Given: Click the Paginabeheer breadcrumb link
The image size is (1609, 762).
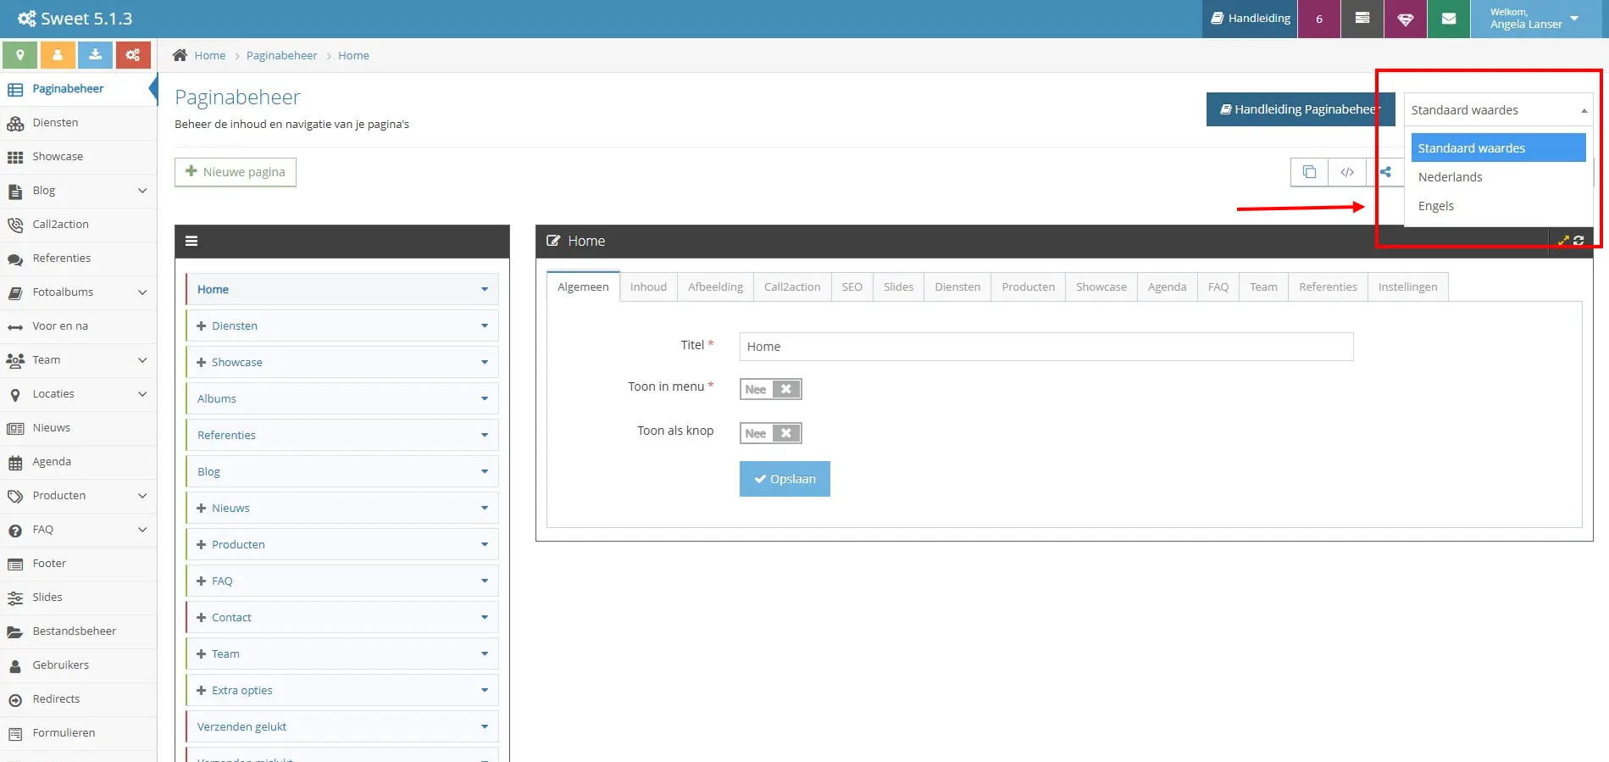Looking at the screenshot, I should pyautogui.click(x=281, y=55).
